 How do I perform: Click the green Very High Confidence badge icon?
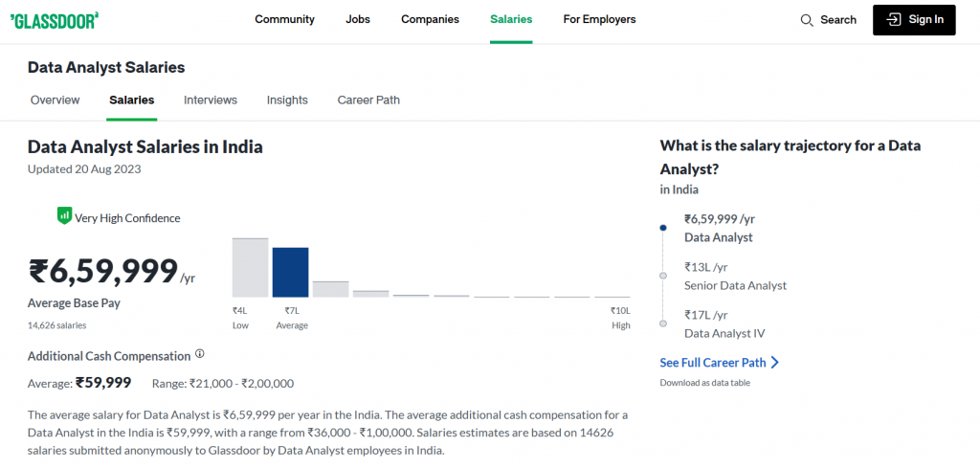pos(64,217)
